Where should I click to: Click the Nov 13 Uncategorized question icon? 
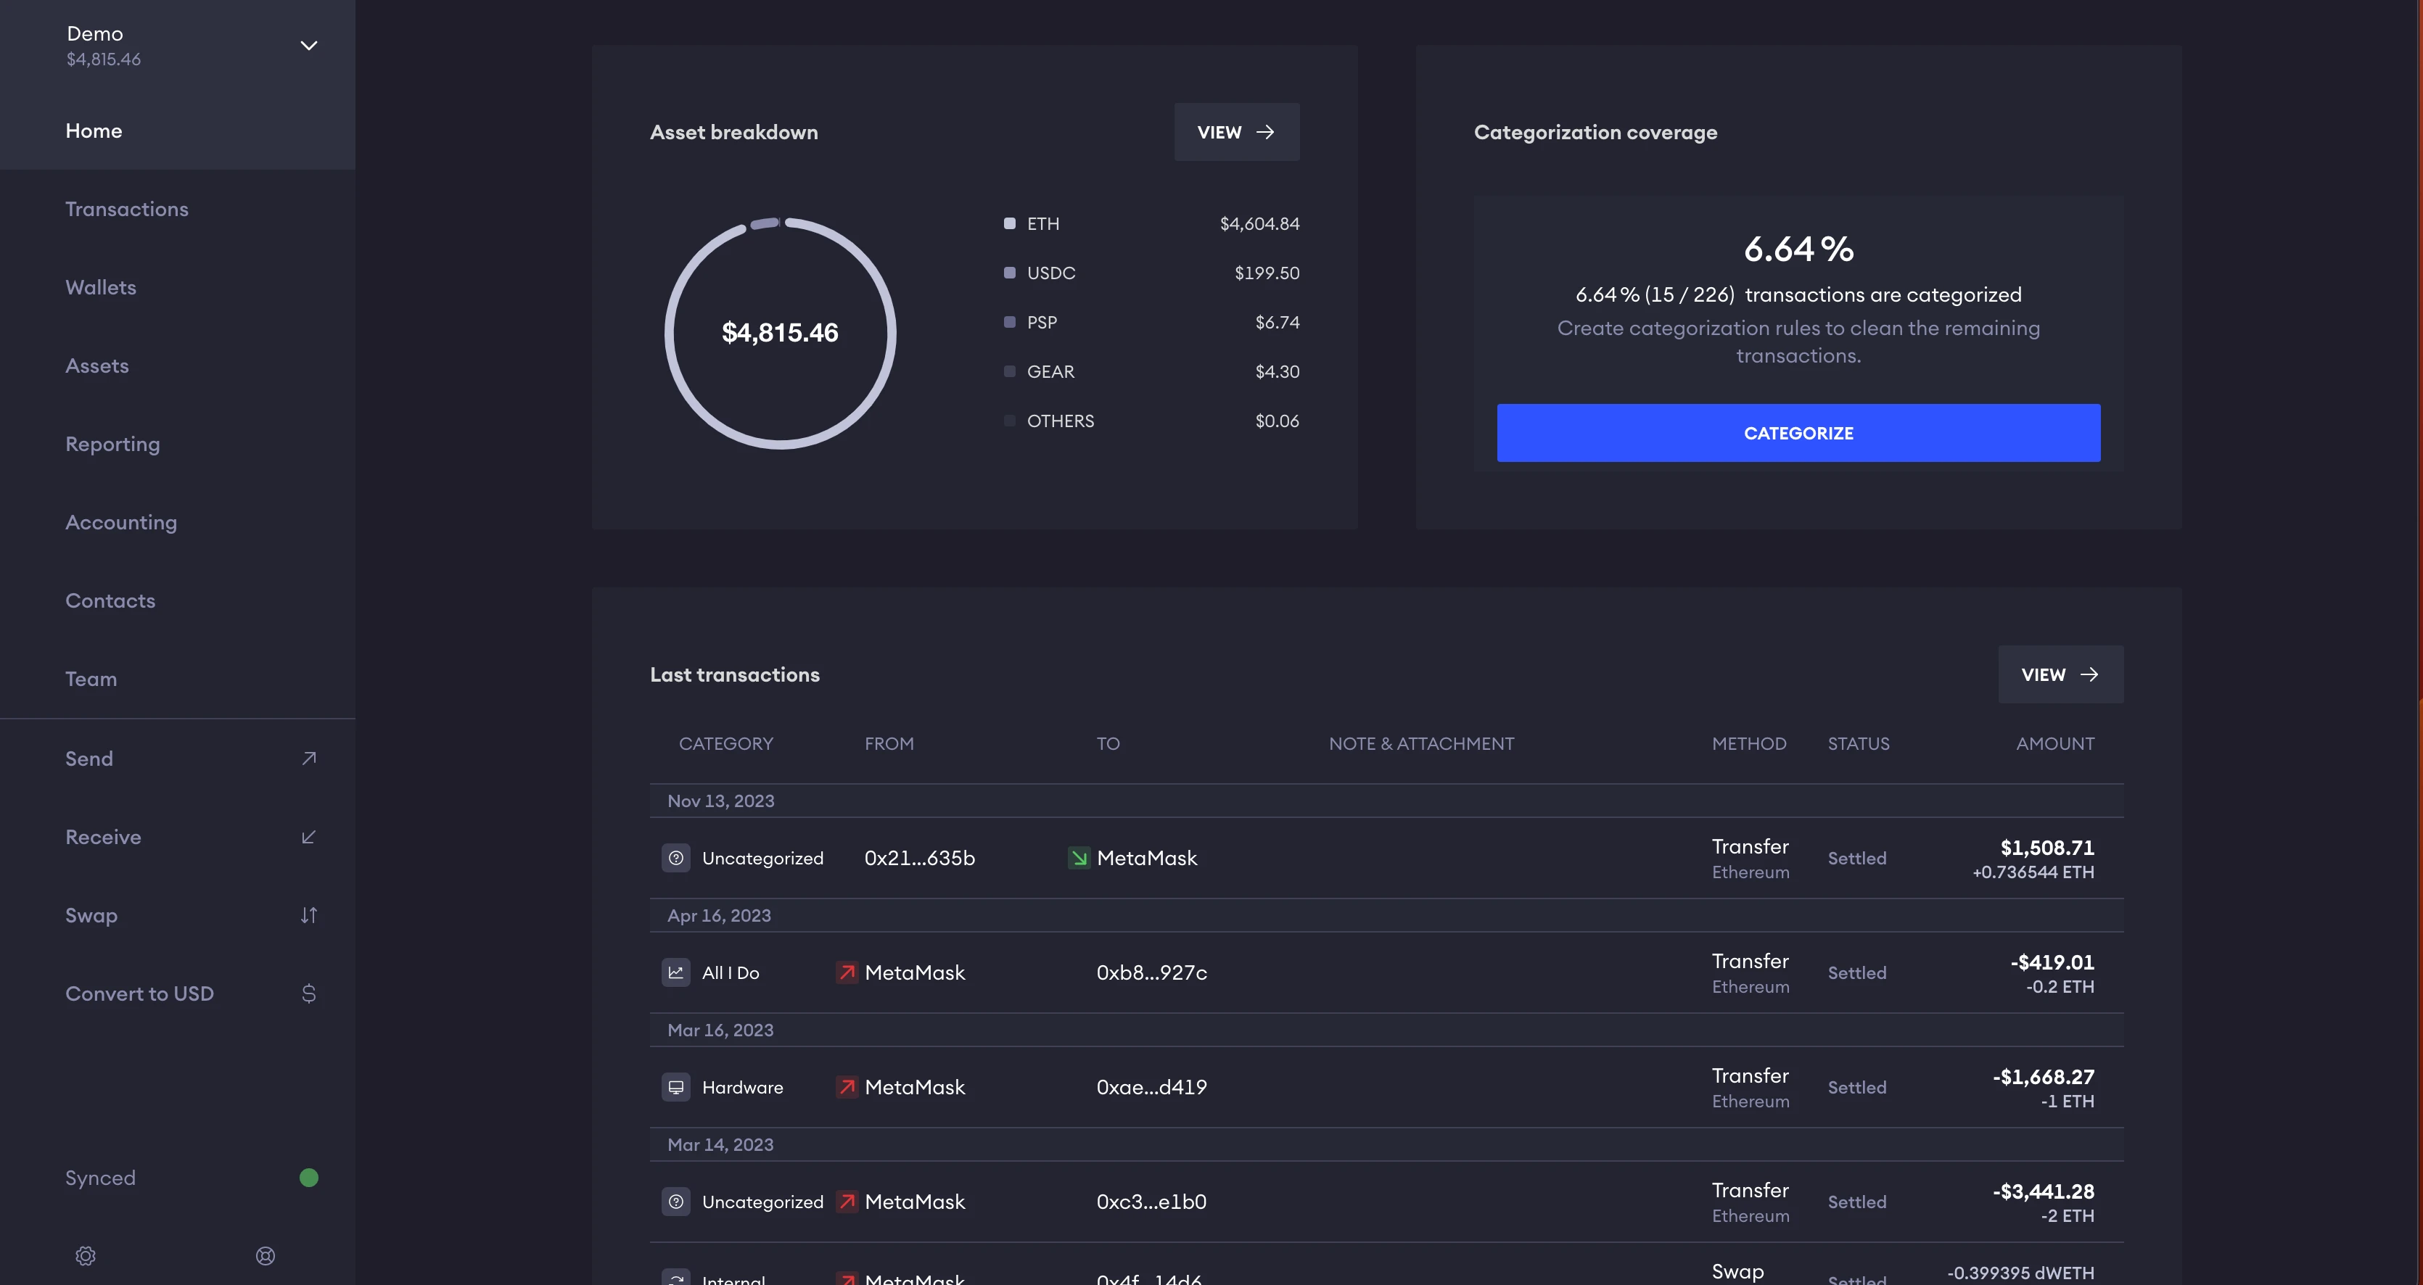point(675,858)
